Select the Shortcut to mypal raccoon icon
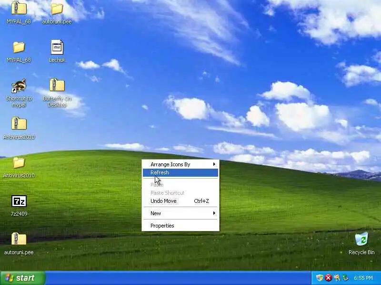The height and width of the screenshot is (285, 381). coord(19,86)
